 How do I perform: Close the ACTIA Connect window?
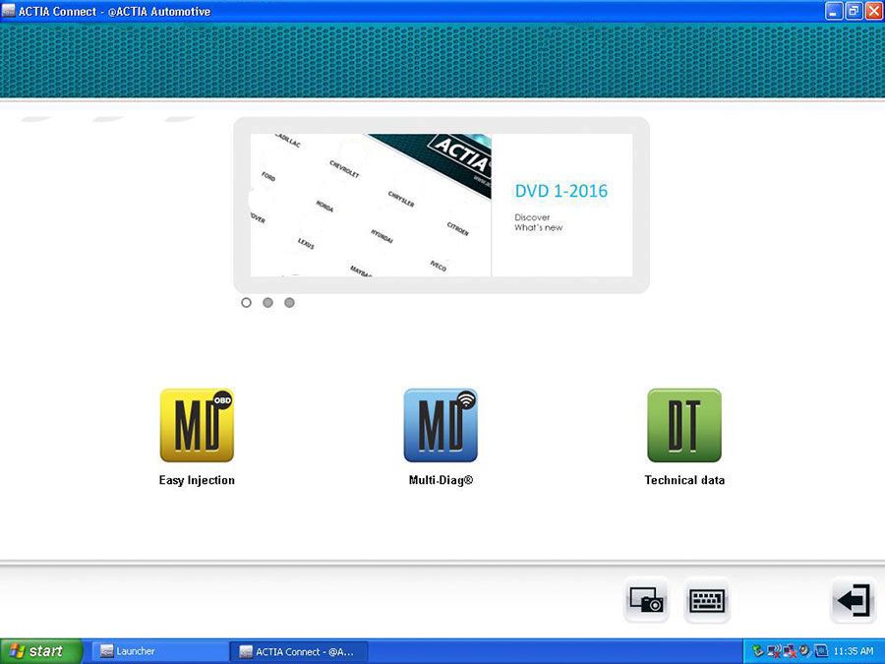pos(873,11)
